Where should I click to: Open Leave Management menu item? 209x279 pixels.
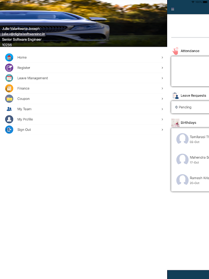click(x=84, y=78)
